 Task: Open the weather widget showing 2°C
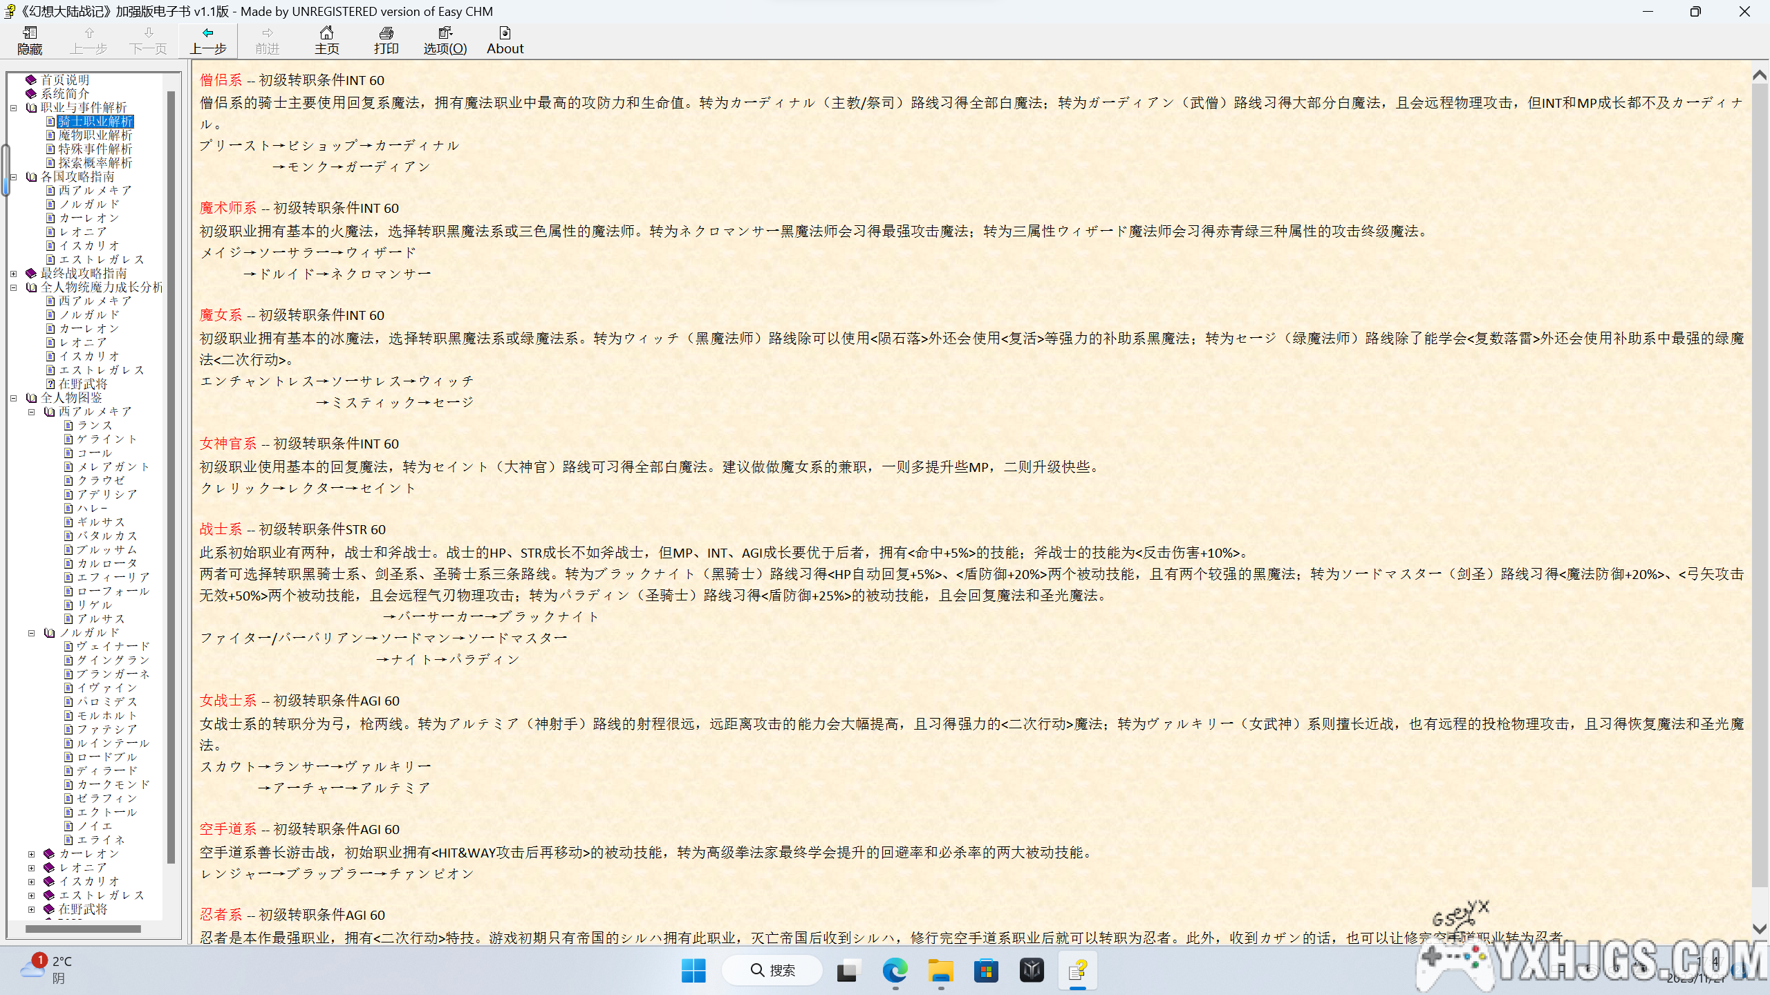[47, 969]
